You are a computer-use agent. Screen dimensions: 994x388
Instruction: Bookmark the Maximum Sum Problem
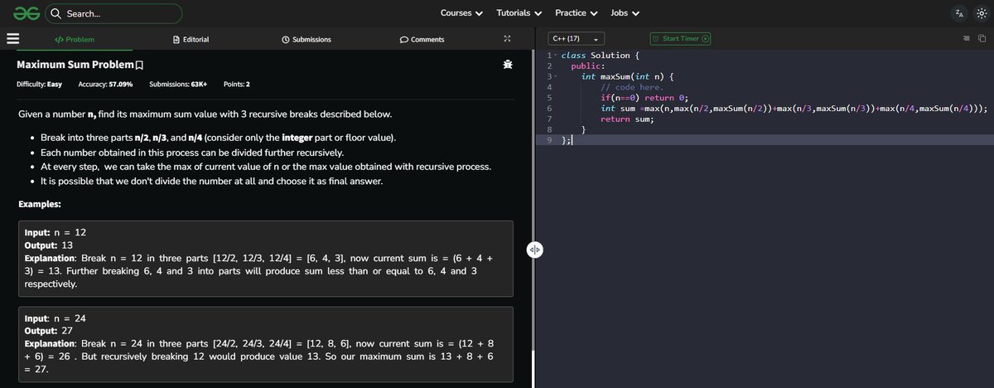tap(140, 65)
